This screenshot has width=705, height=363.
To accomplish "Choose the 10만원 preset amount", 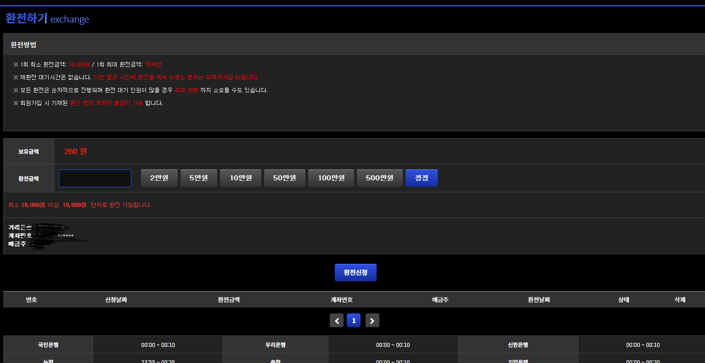I will pyautogui.click(x=241, y=178).
